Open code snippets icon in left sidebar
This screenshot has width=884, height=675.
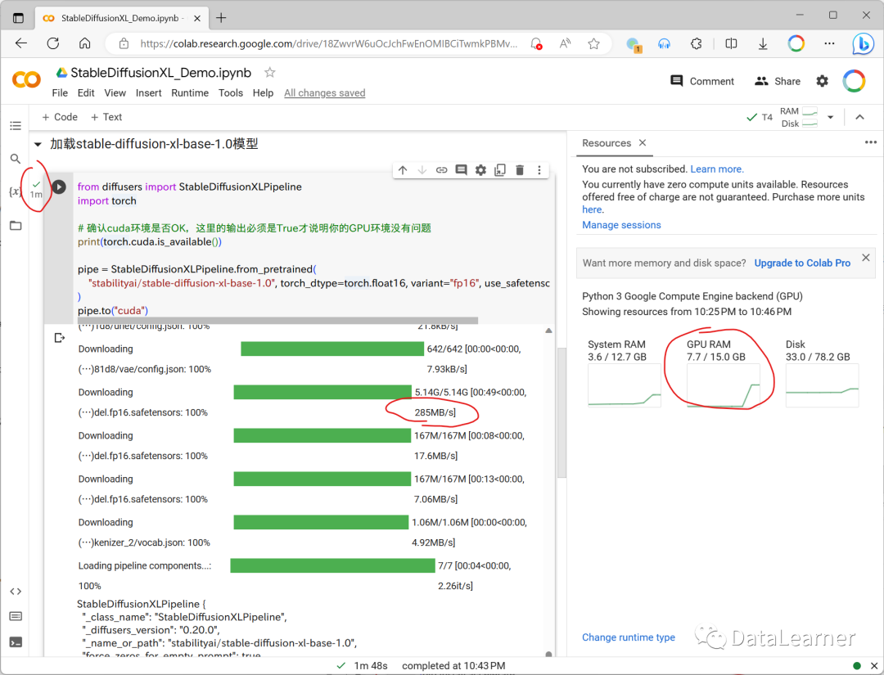tap(16, 591)
